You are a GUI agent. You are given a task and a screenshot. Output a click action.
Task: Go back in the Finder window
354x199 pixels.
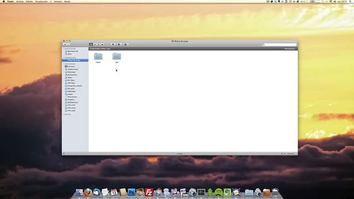pyautogui.click(x=65, y=44)
